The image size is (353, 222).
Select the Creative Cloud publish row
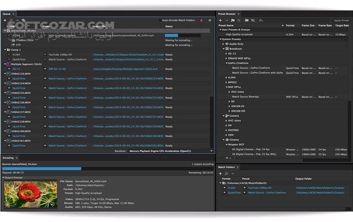pos(23,40)
